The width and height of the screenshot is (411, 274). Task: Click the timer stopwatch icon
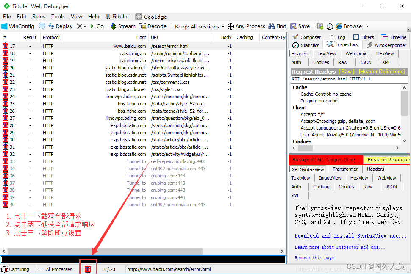[x=330, y=26]
